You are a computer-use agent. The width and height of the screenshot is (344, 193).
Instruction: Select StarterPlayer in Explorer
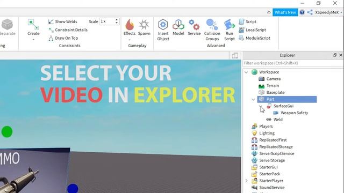tap(271, 181)
